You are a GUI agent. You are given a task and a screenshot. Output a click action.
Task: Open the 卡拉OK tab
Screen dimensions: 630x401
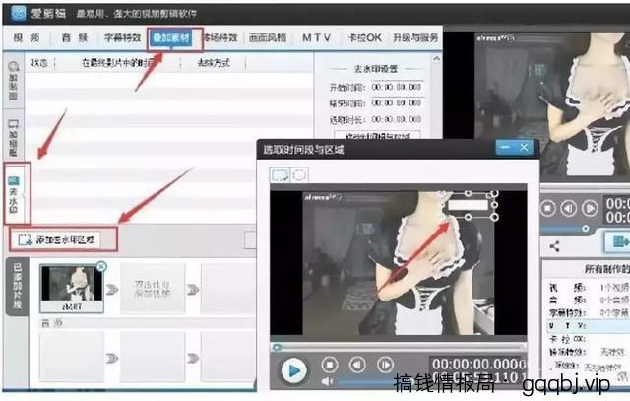tap(364, 38)
